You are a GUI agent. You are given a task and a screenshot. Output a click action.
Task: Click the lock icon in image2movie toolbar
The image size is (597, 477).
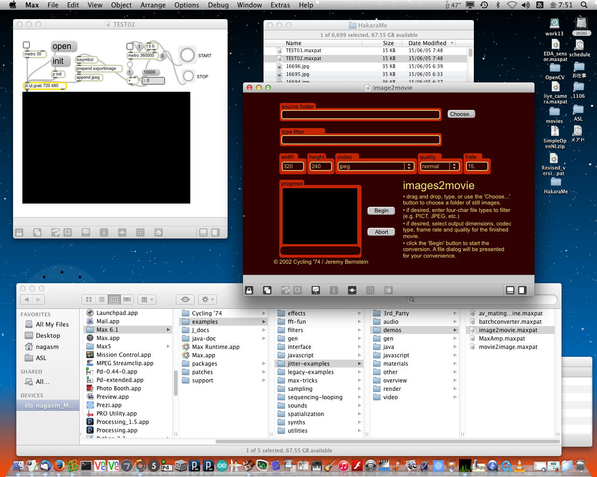[249, 290]
